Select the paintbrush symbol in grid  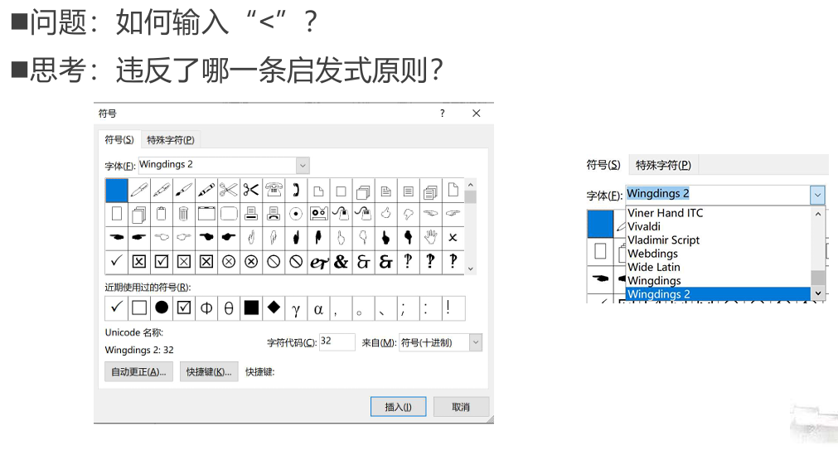point(183,190)
